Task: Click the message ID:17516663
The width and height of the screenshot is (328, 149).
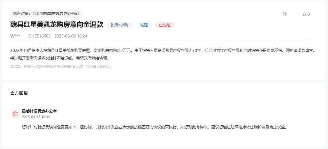Action: [39, 36]
